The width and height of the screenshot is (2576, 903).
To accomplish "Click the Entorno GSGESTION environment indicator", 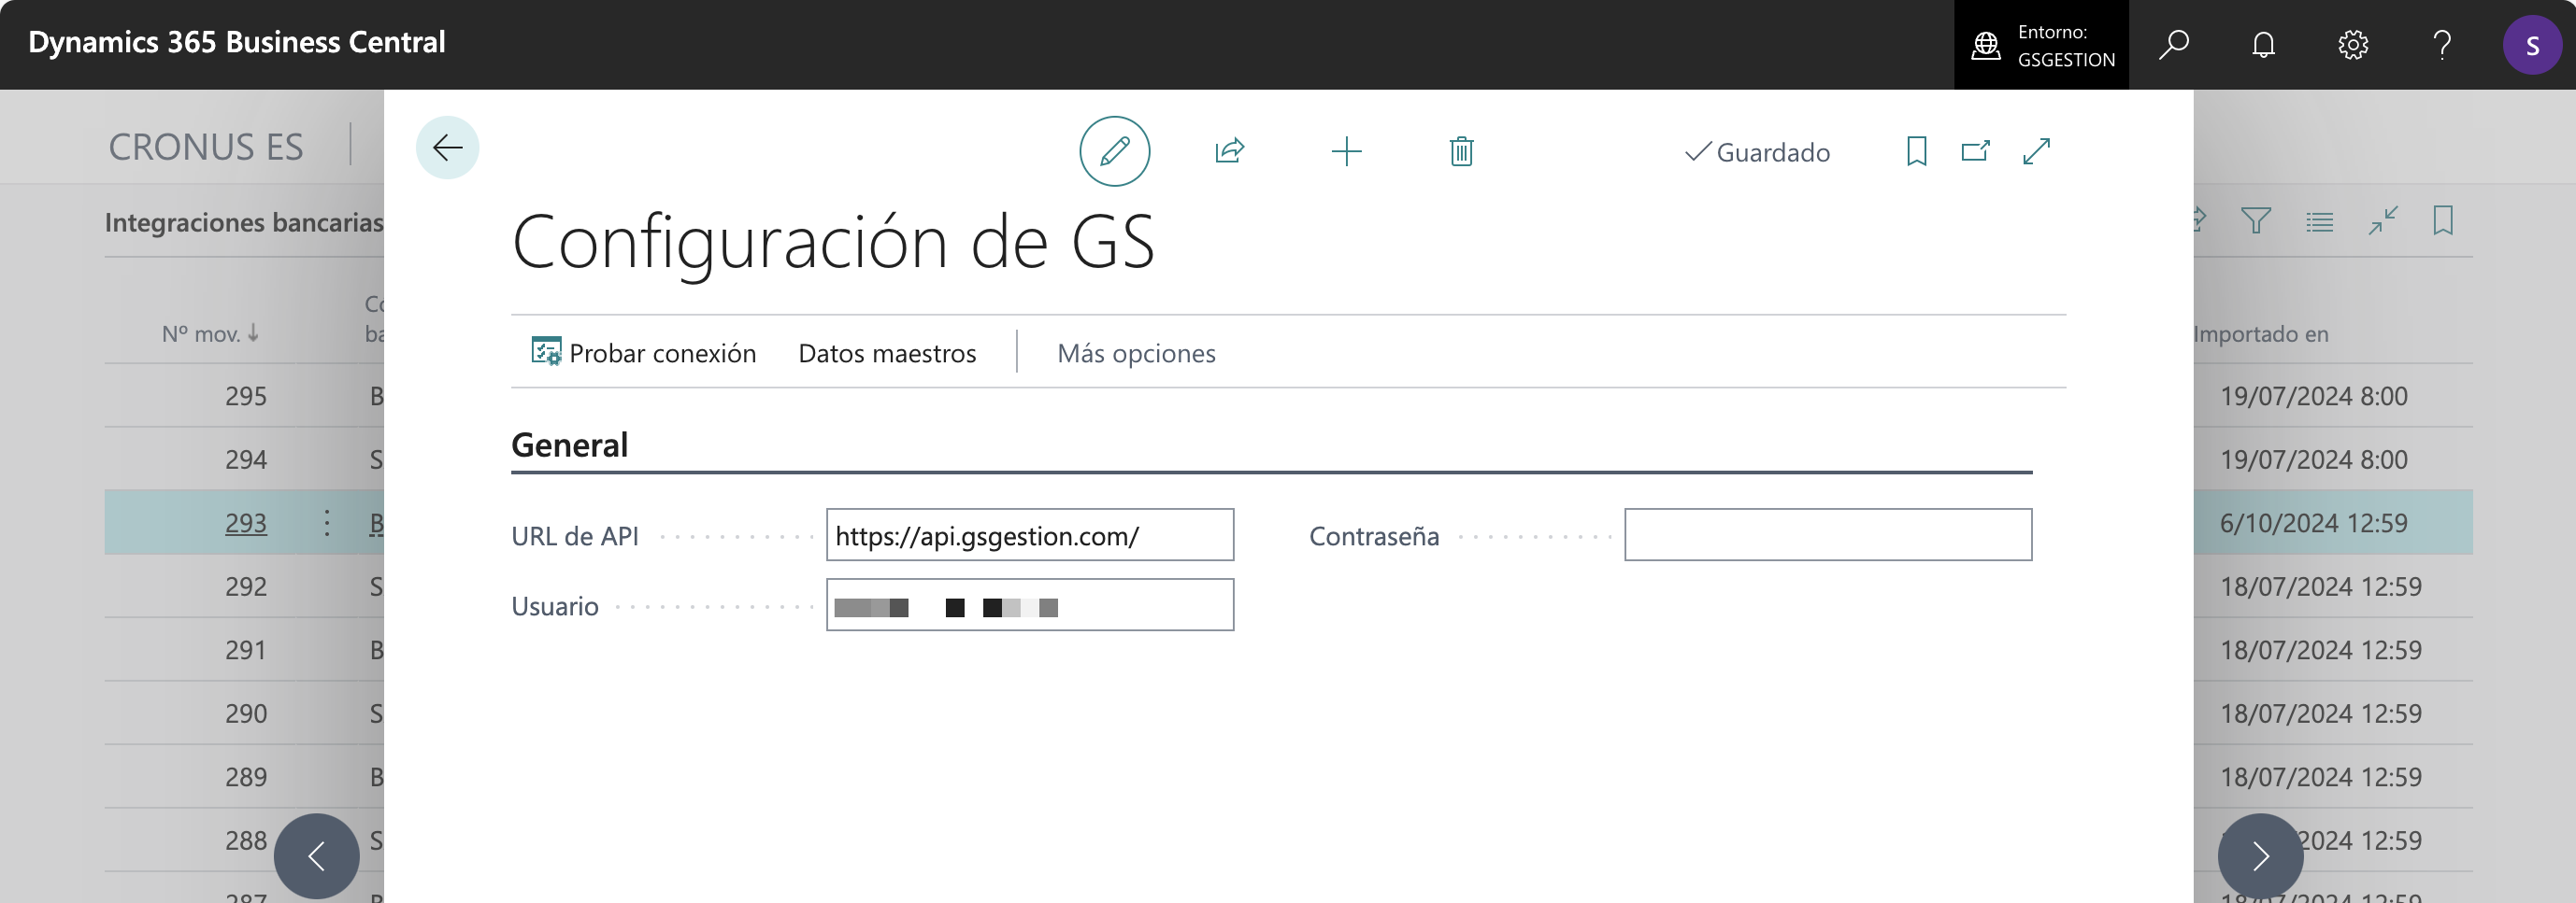I will 2041,45.
